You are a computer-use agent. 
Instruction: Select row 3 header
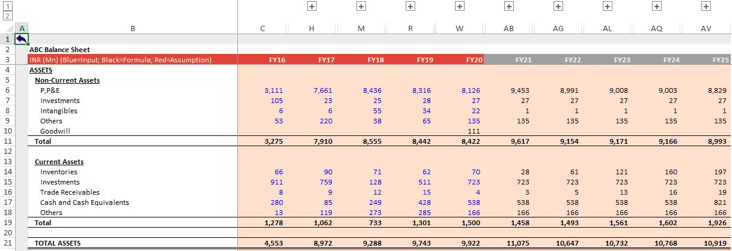(x=8, y=60)
